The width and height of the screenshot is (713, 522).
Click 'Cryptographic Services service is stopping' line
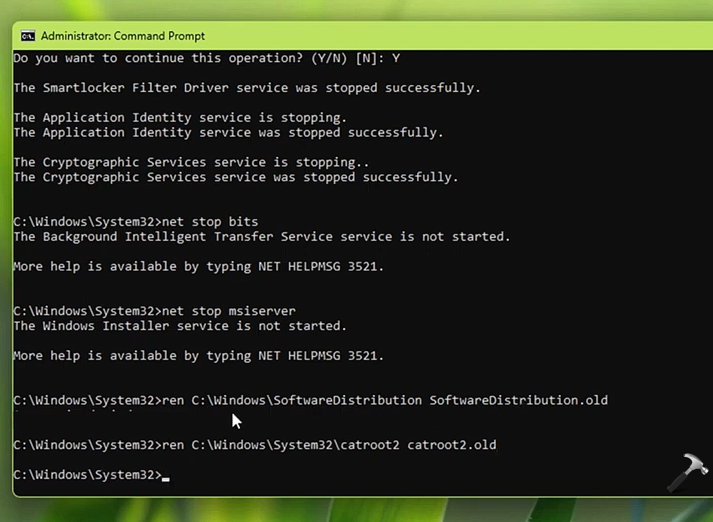[191, 162]
